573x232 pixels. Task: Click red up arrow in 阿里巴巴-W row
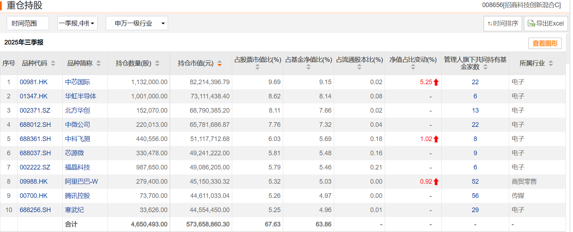pos(436,182)
